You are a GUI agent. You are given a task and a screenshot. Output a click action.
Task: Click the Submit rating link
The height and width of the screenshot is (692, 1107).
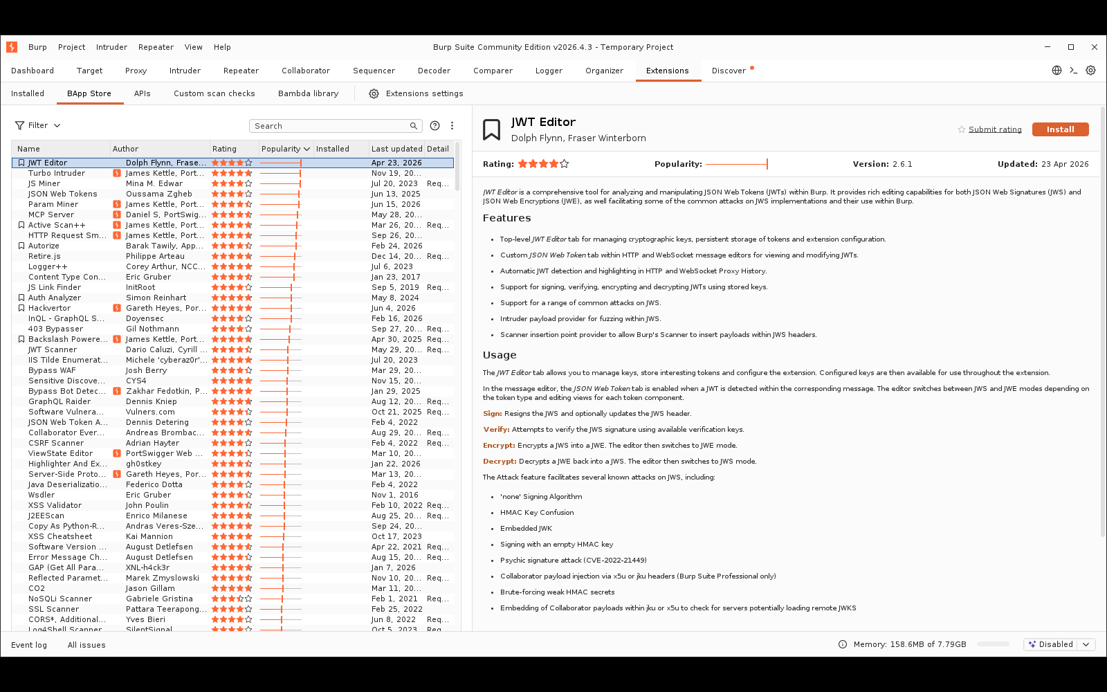click(x=995, y=129)
